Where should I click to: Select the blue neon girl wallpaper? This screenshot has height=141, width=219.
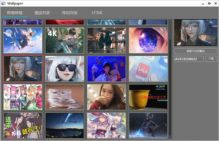click(107, 69)
